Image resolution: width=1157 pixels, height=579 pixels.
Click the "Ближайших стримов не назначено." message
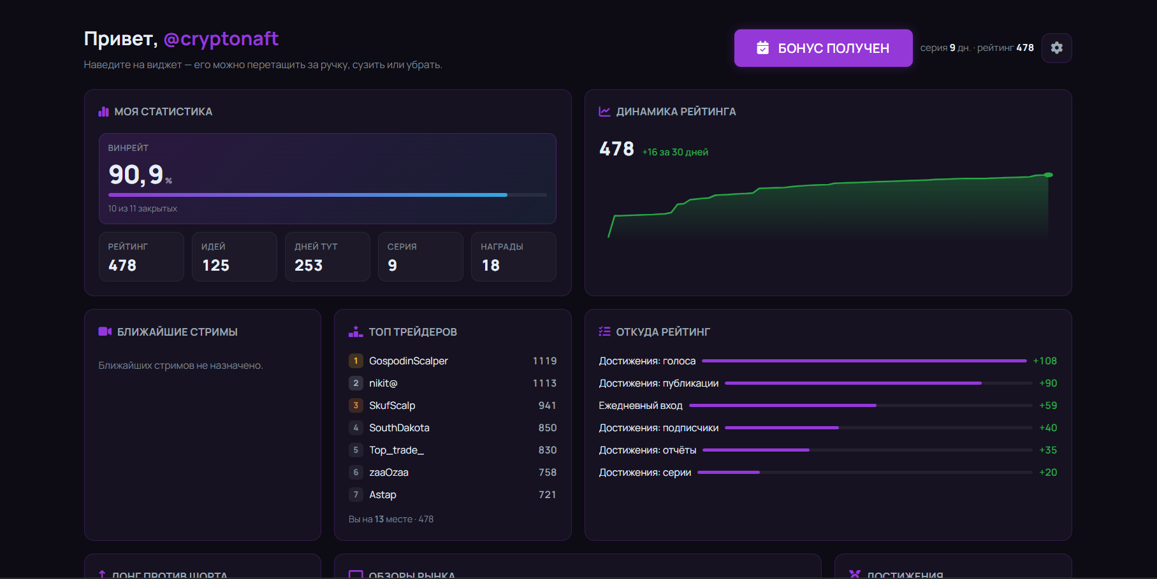pyautogui.click(x=180, y=366)
